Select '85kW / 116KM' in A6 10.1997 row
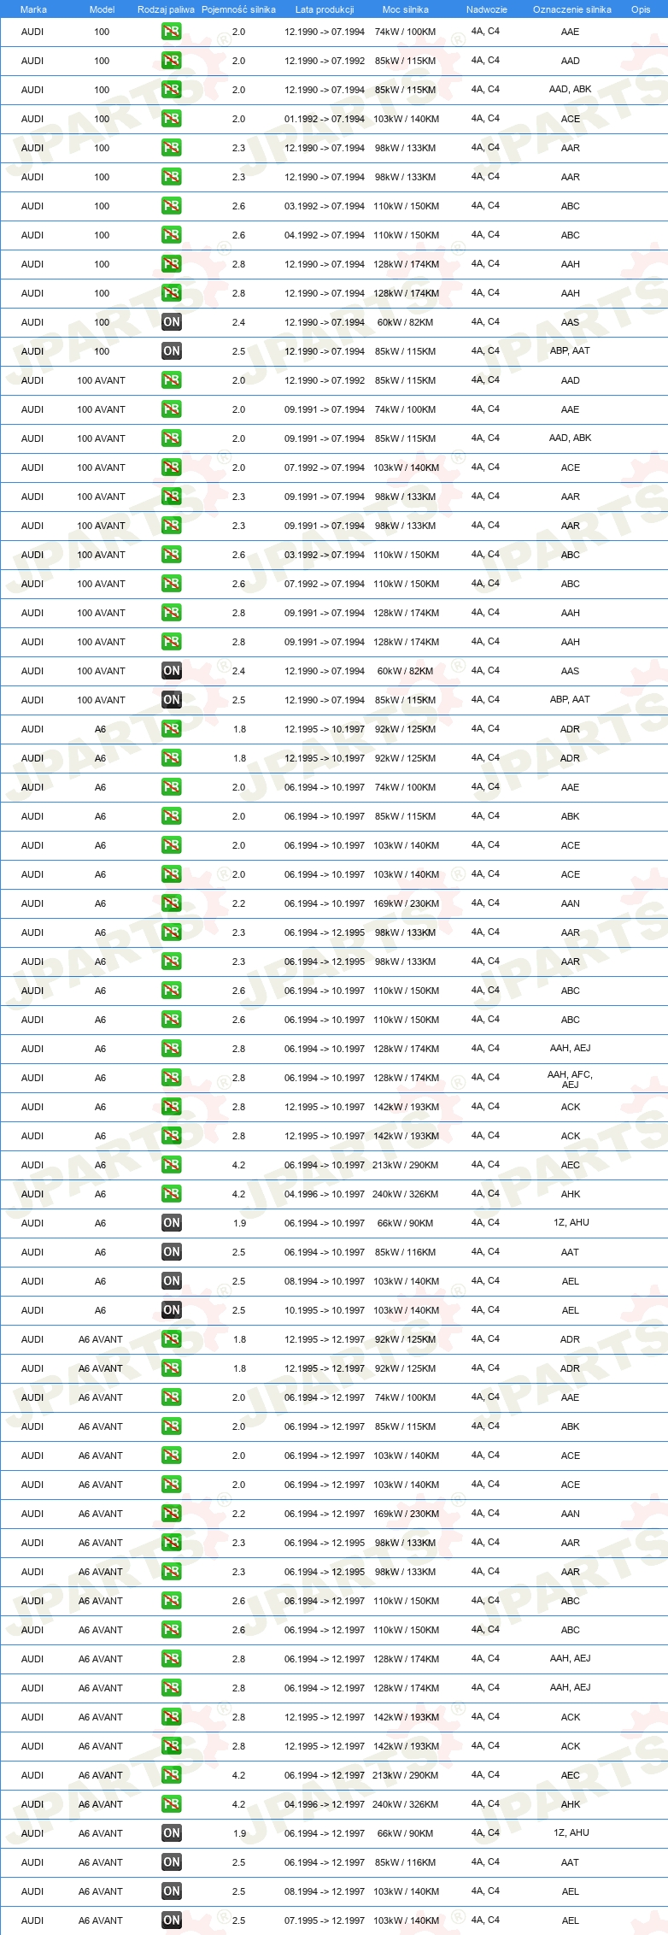Image resolution: width=668 pixels, height=1935 pixels. click(406, 1252)
